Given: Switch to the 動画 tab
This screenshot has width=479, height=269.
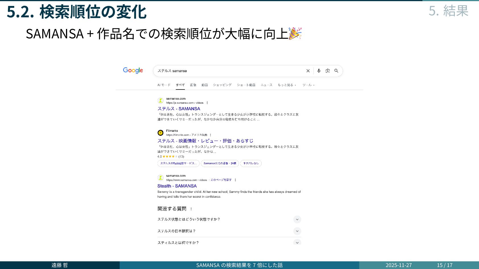Looking at the screenshot, I should click(205, 85).
